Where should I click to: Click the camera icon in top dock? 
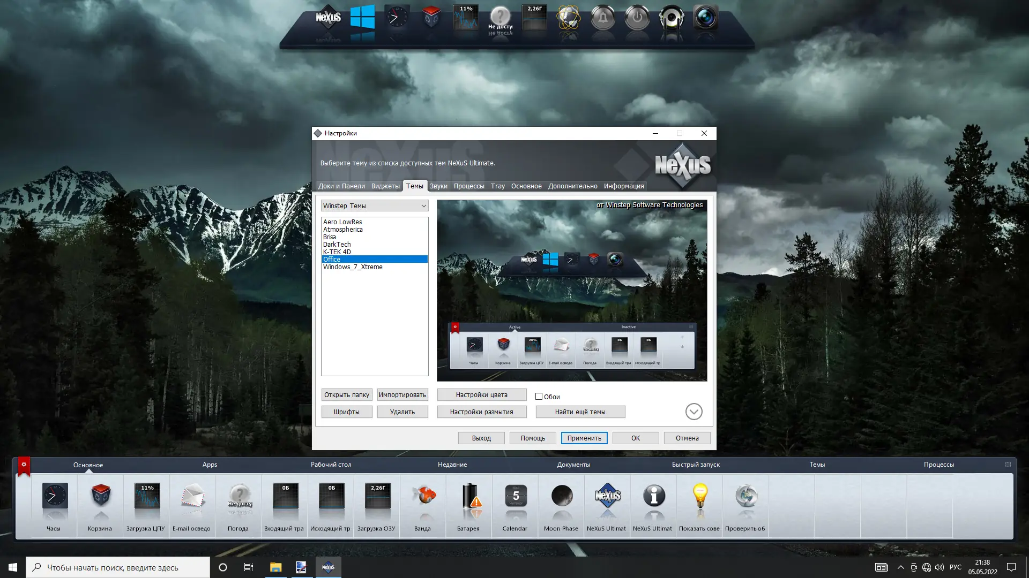[x=705, y=18]
